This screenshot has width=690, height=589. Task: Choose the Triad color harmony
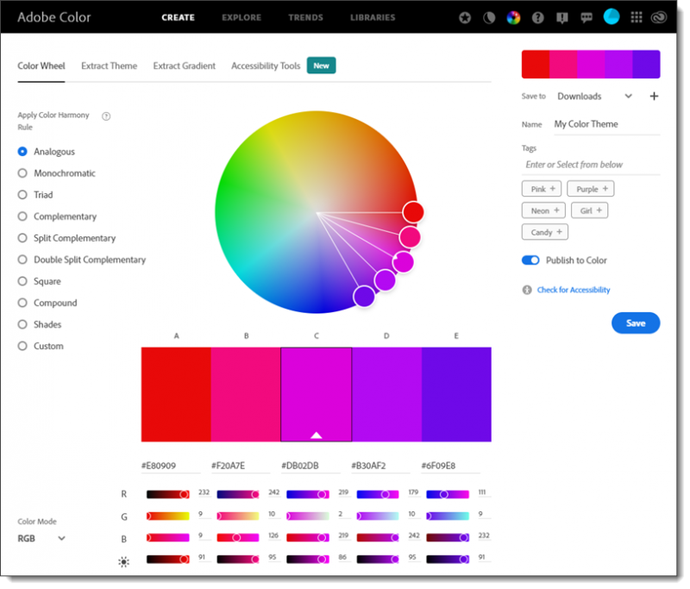pyautogui.click(x=21, y=195)
